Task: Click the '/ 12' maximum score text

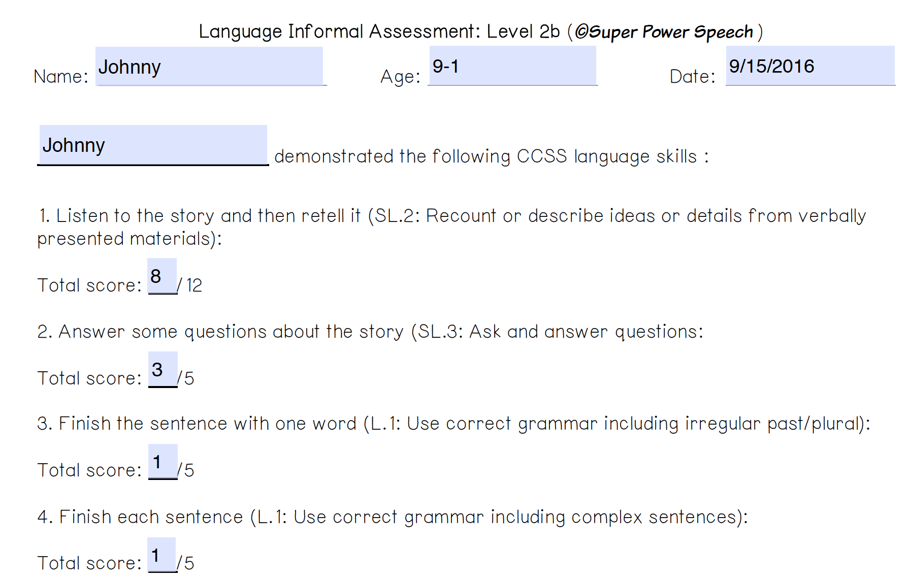Action: coord(189,285)
